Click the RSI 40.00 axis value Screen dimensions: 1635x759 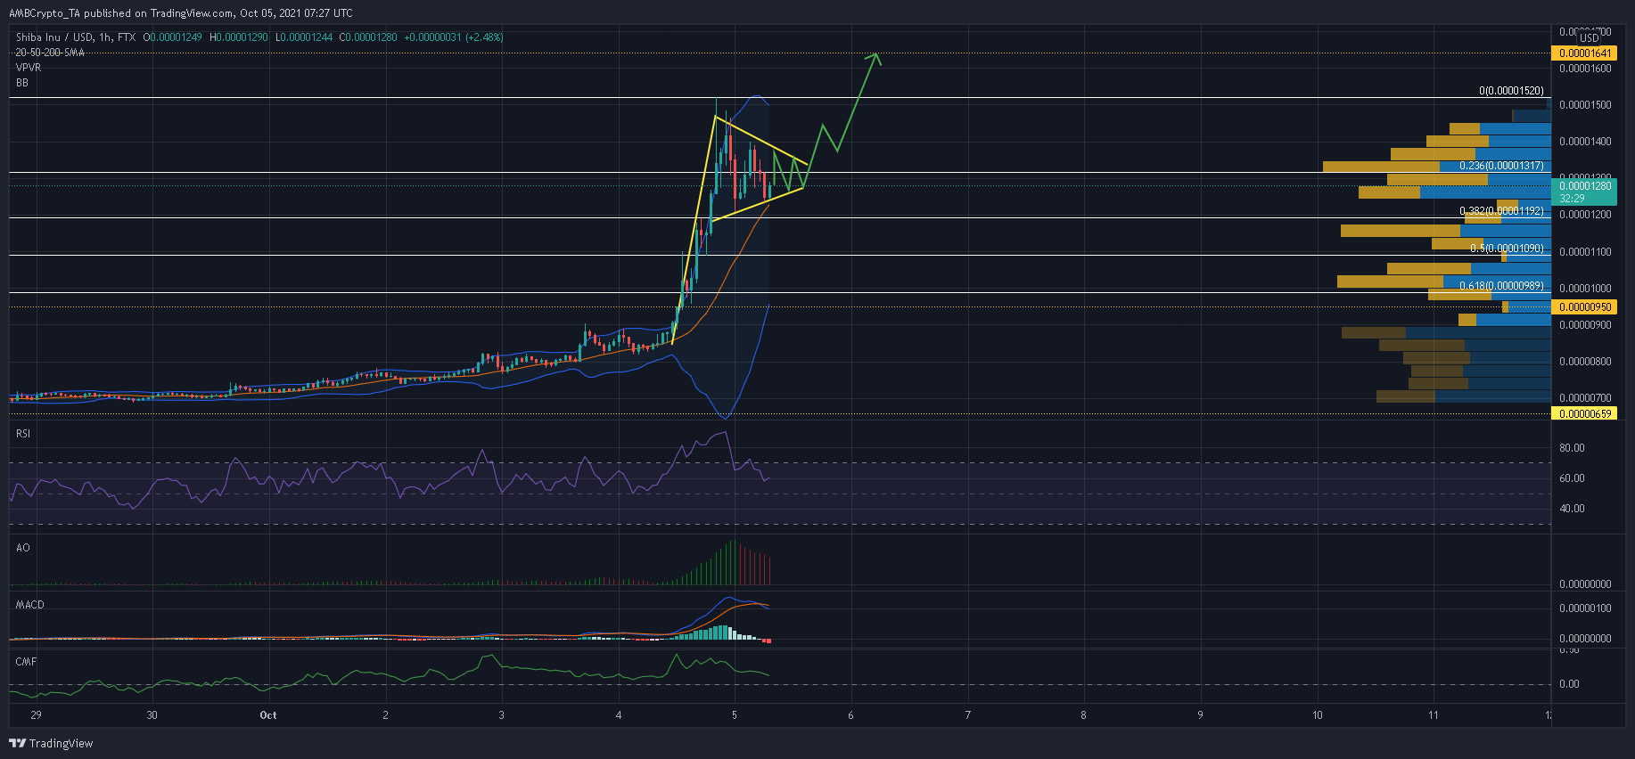(x=1572, y=509)
